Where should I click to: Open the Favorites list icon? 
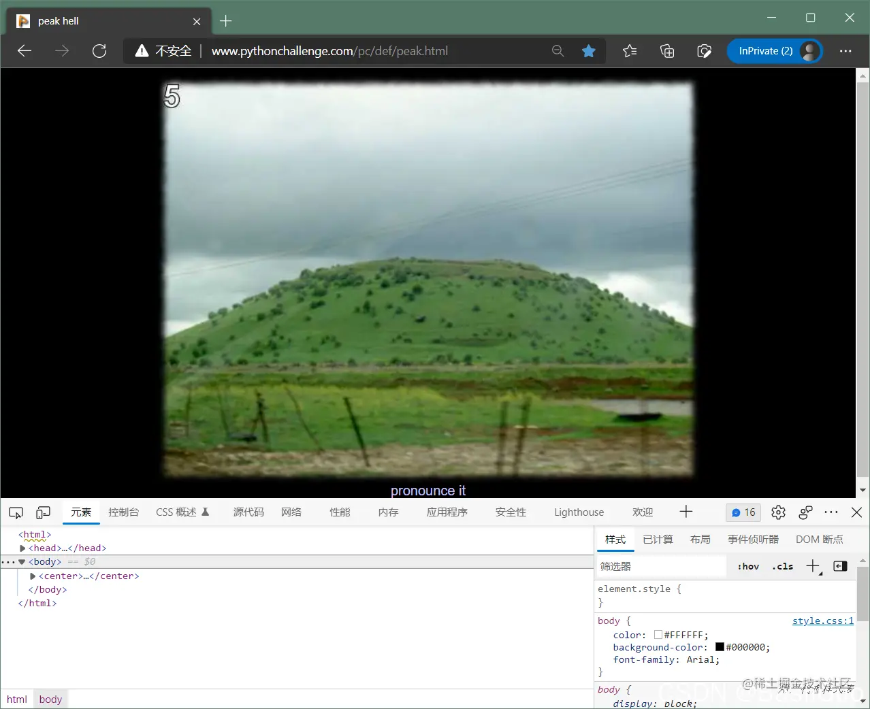click(x=630, y=51)
